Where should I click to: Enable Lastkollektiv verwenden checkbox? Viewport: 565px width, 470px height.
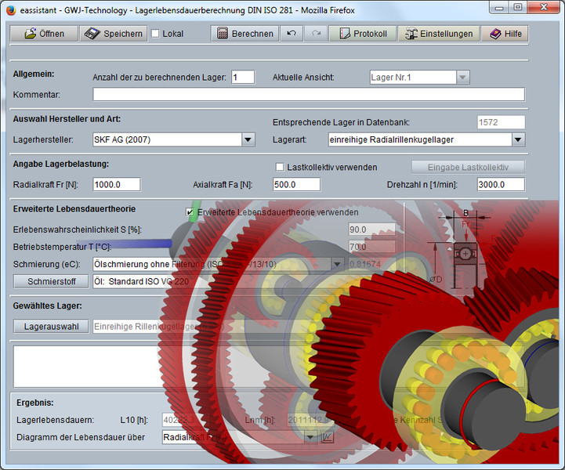[x=280, y=167]
